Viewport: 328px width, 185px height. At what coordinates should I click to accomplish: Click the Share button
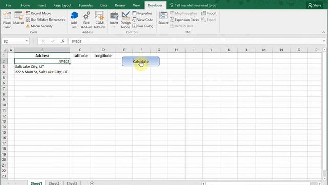pyautogui.click(x=315, y=5)
